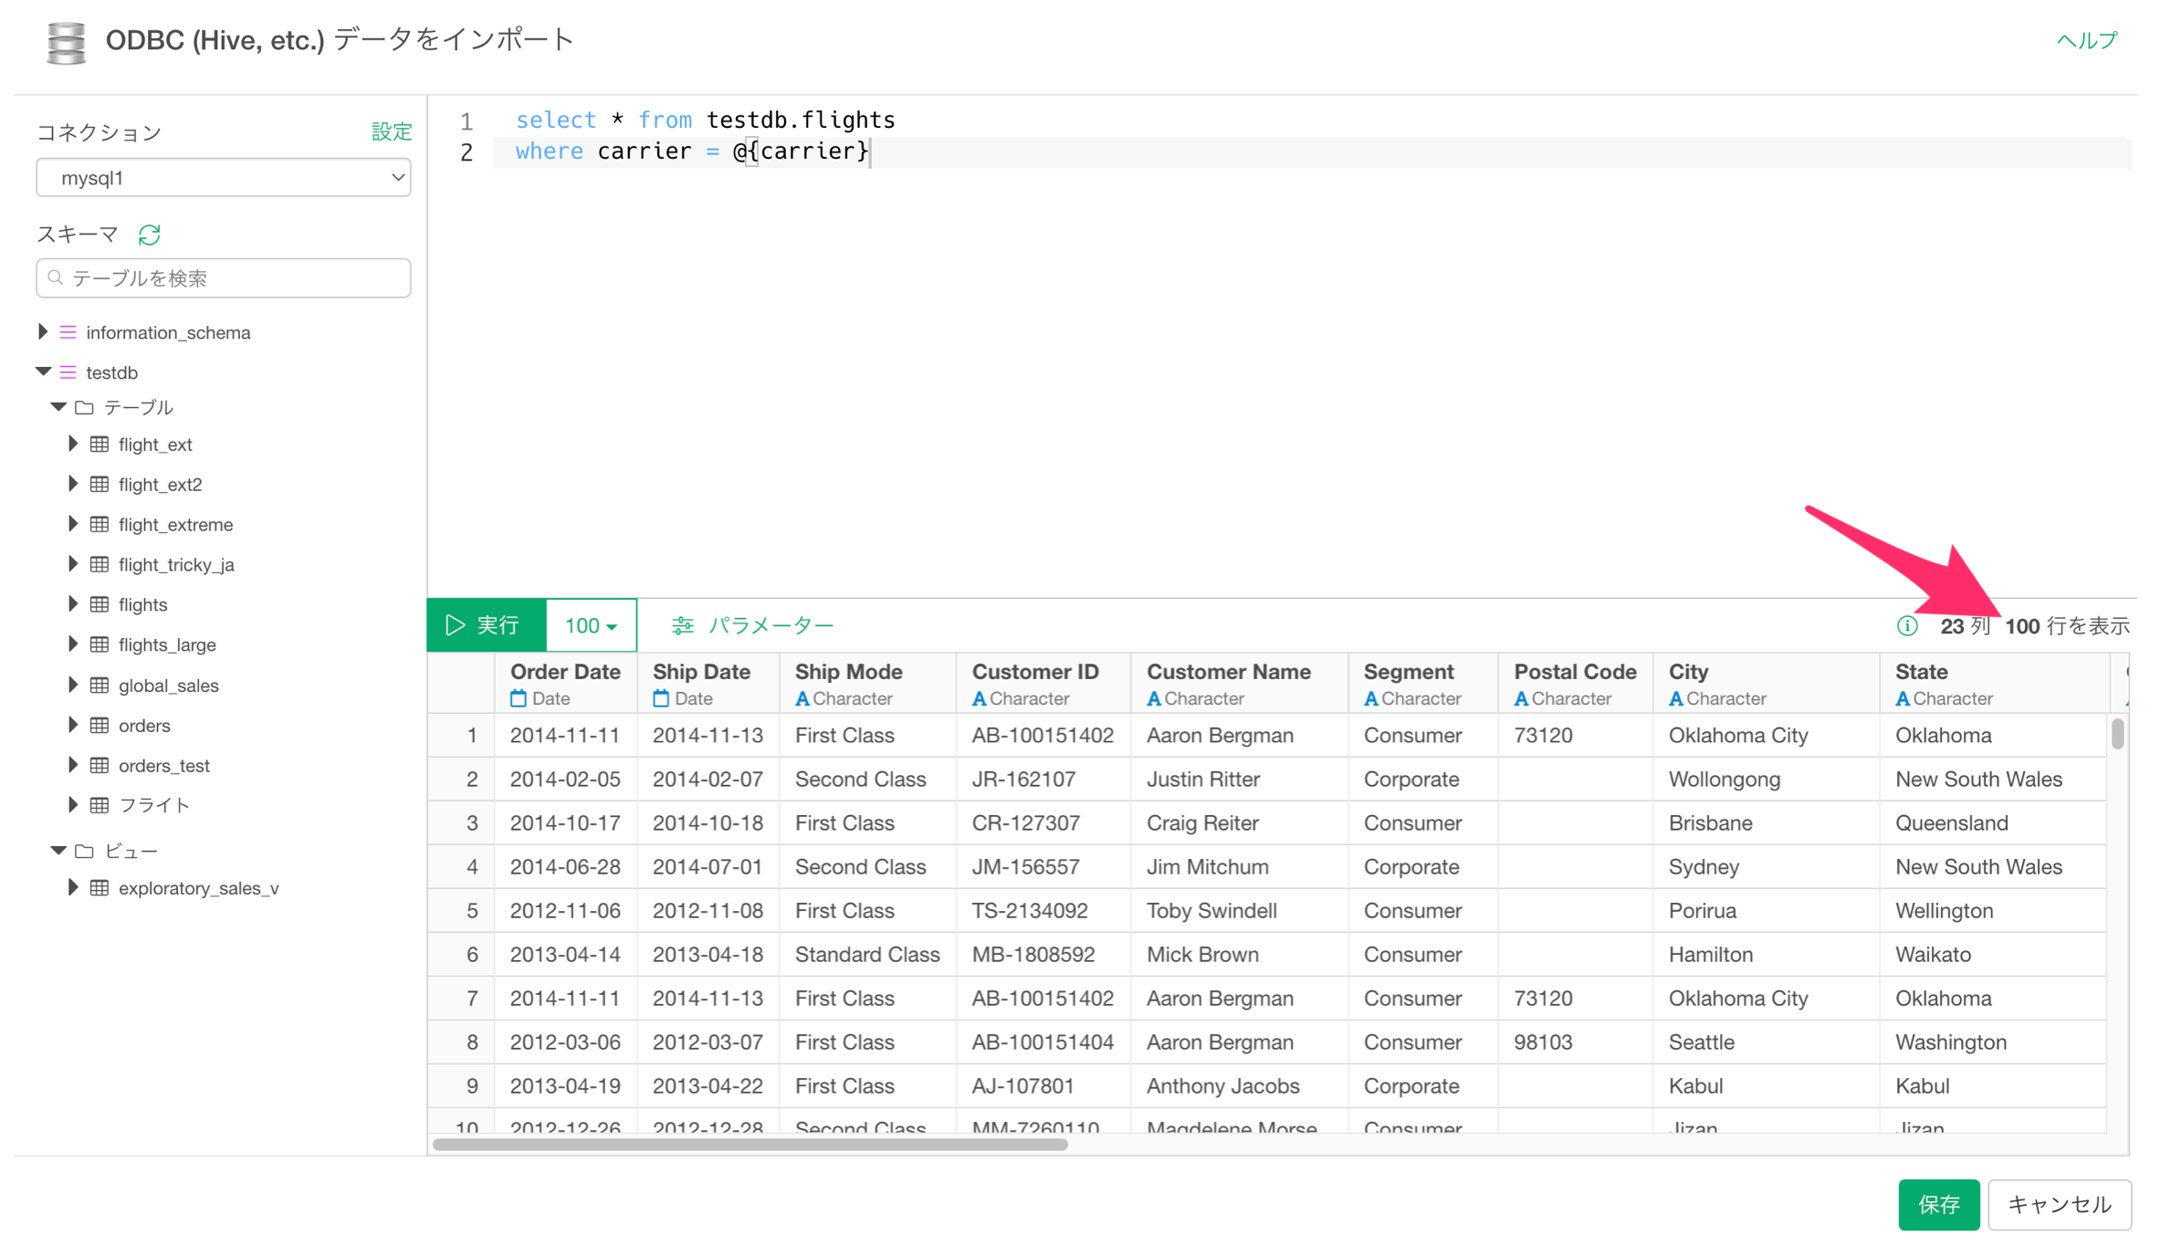Open the mysql1 connection dropdown
The image size is (2160, 1256).
tap(223, 178)
